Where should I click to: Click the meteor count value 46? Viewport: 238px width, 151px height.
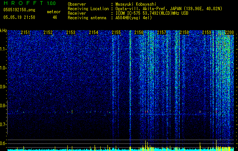pyautogui.click(x=55, y=17)
